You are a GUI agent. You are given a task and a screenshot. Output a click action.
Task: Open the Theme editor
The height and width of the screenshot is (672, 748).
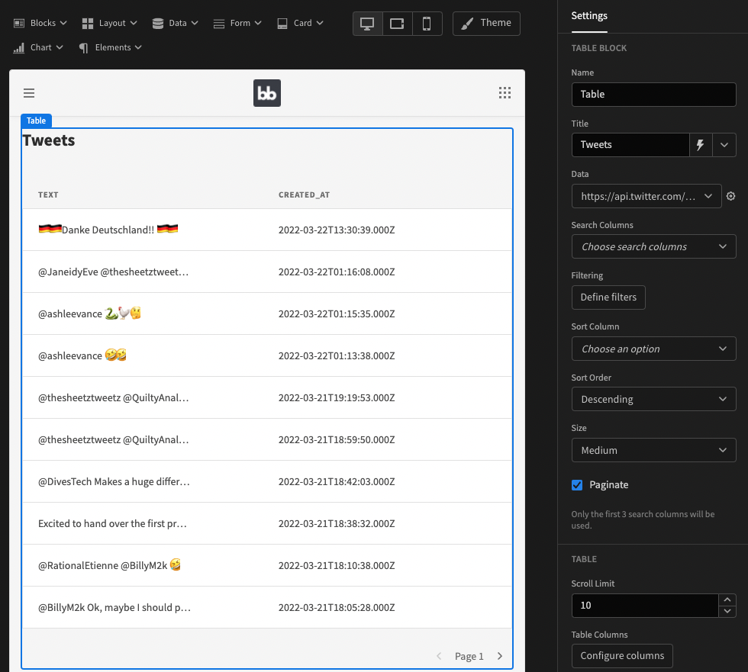tap(486, 24)
